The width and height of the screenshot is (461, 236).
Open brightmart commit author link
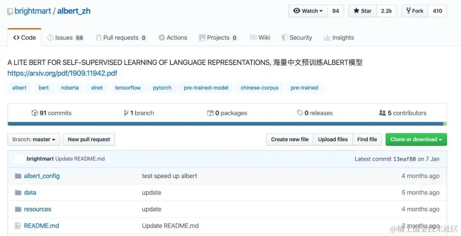[x=40, y=159]
